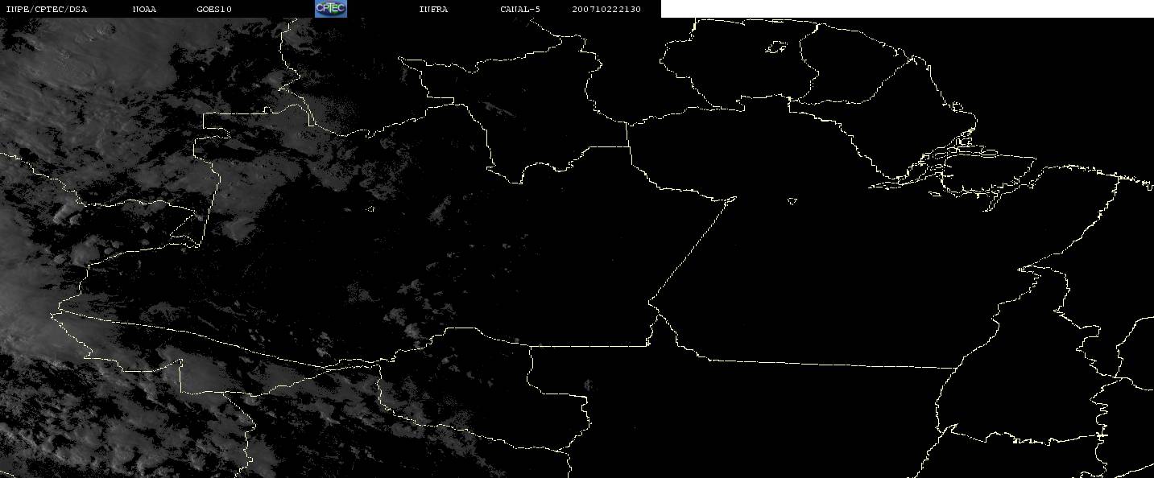
Task: Select the 200710222130 timestamp text
Action: point(607,9)
